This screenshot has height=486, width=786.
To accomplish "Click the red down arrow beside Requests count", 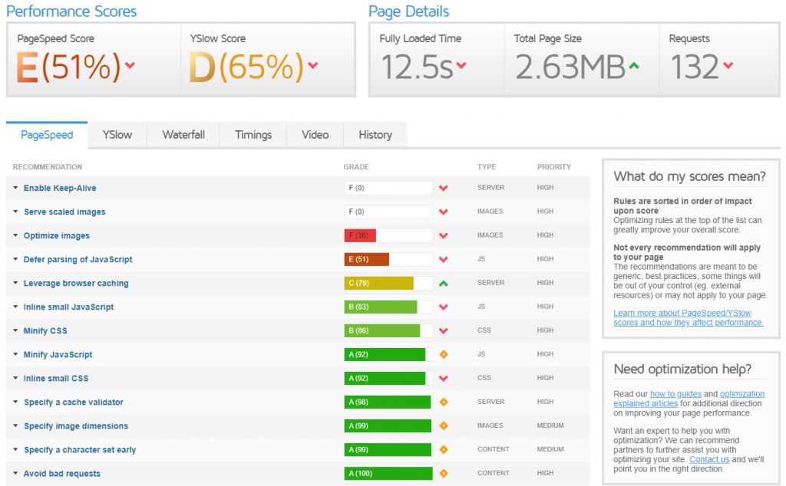I will point(728,66).
